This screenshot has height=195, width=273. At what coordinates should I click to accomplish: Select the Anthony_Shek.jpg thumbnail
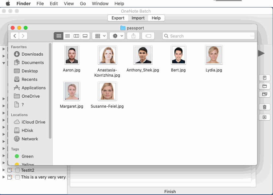pyautogui.click(x=143, y=55)
